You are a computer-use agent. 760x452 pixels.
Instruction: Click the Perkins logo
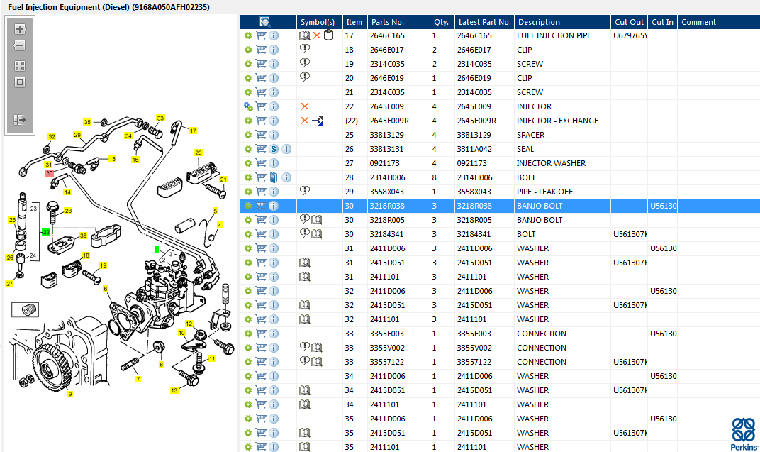(744, 434)
